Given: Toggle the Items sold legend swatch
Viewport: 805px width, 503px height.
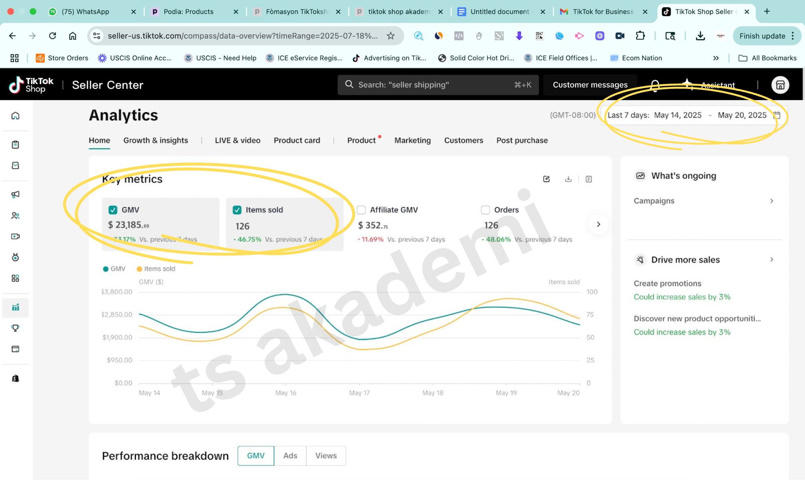Looking at the screenshot, I should [139, 269].
